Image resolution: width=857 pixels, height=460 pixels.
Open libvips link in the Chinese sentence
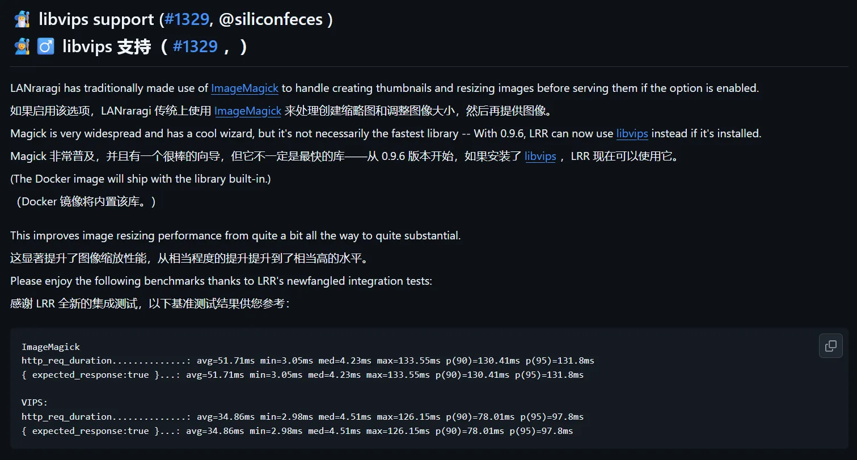tap(540, 157)
